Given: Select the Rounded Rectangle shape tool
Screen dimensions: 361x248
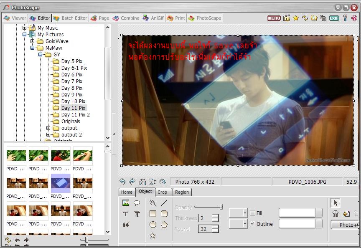Looking at the screenshot, I should pos(164,214).
